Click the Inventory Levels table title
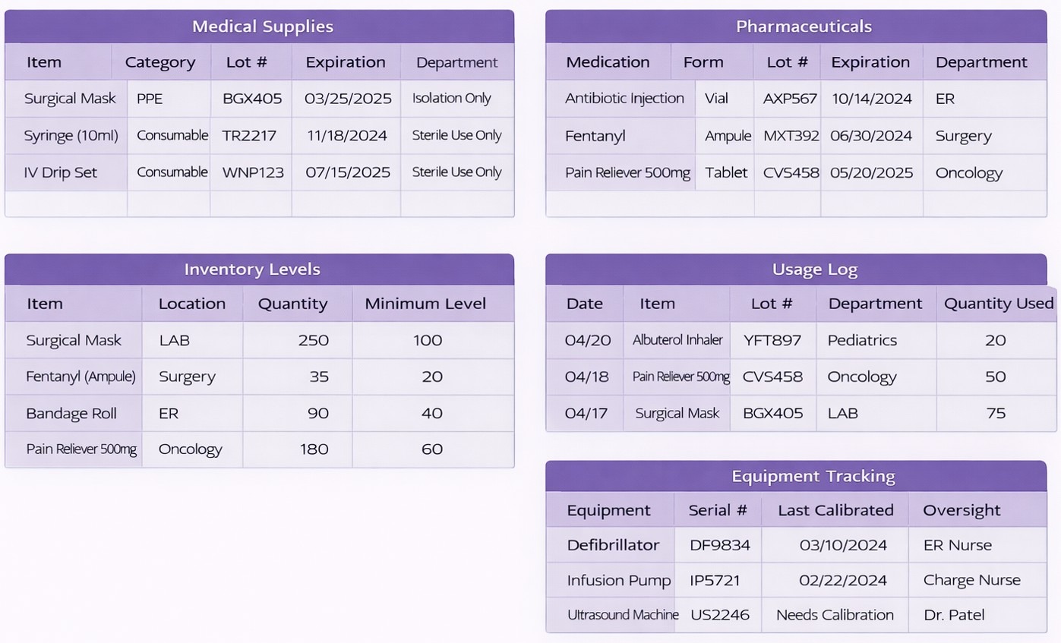This screenshot has height=643, width=1061. [252, 269]
